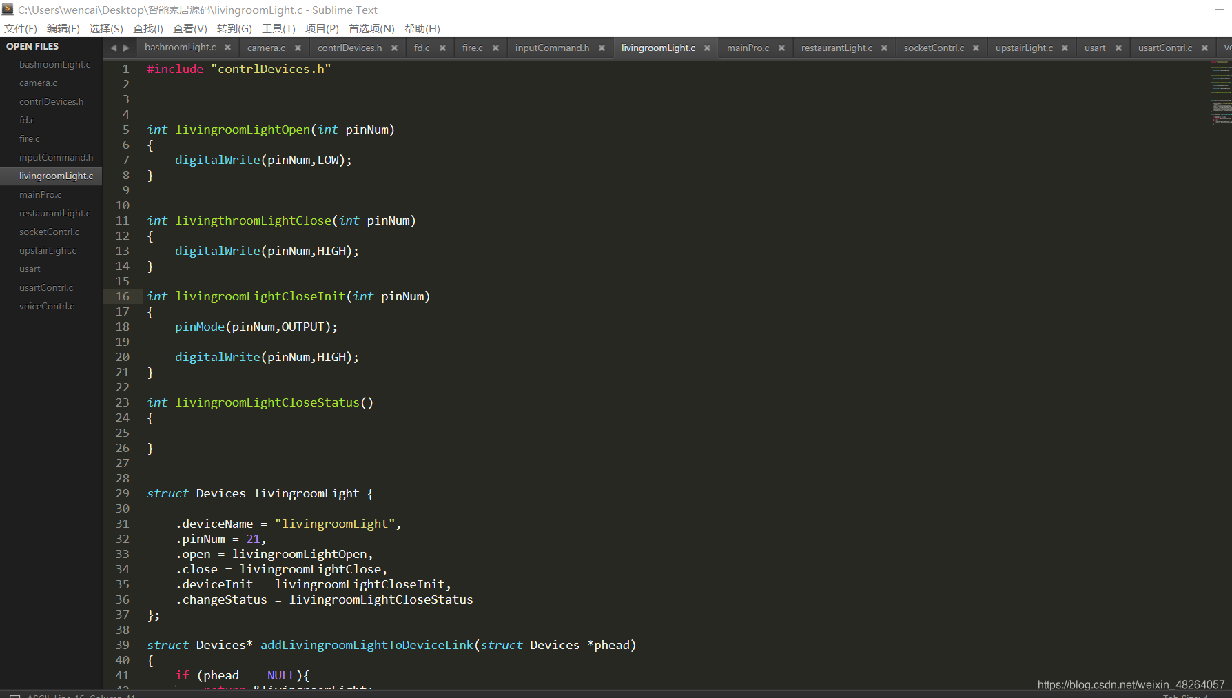Screen dimensions: 1232x698
Task: Open socketContrl.c in the sidebar
Action: [x=51, y=232]
